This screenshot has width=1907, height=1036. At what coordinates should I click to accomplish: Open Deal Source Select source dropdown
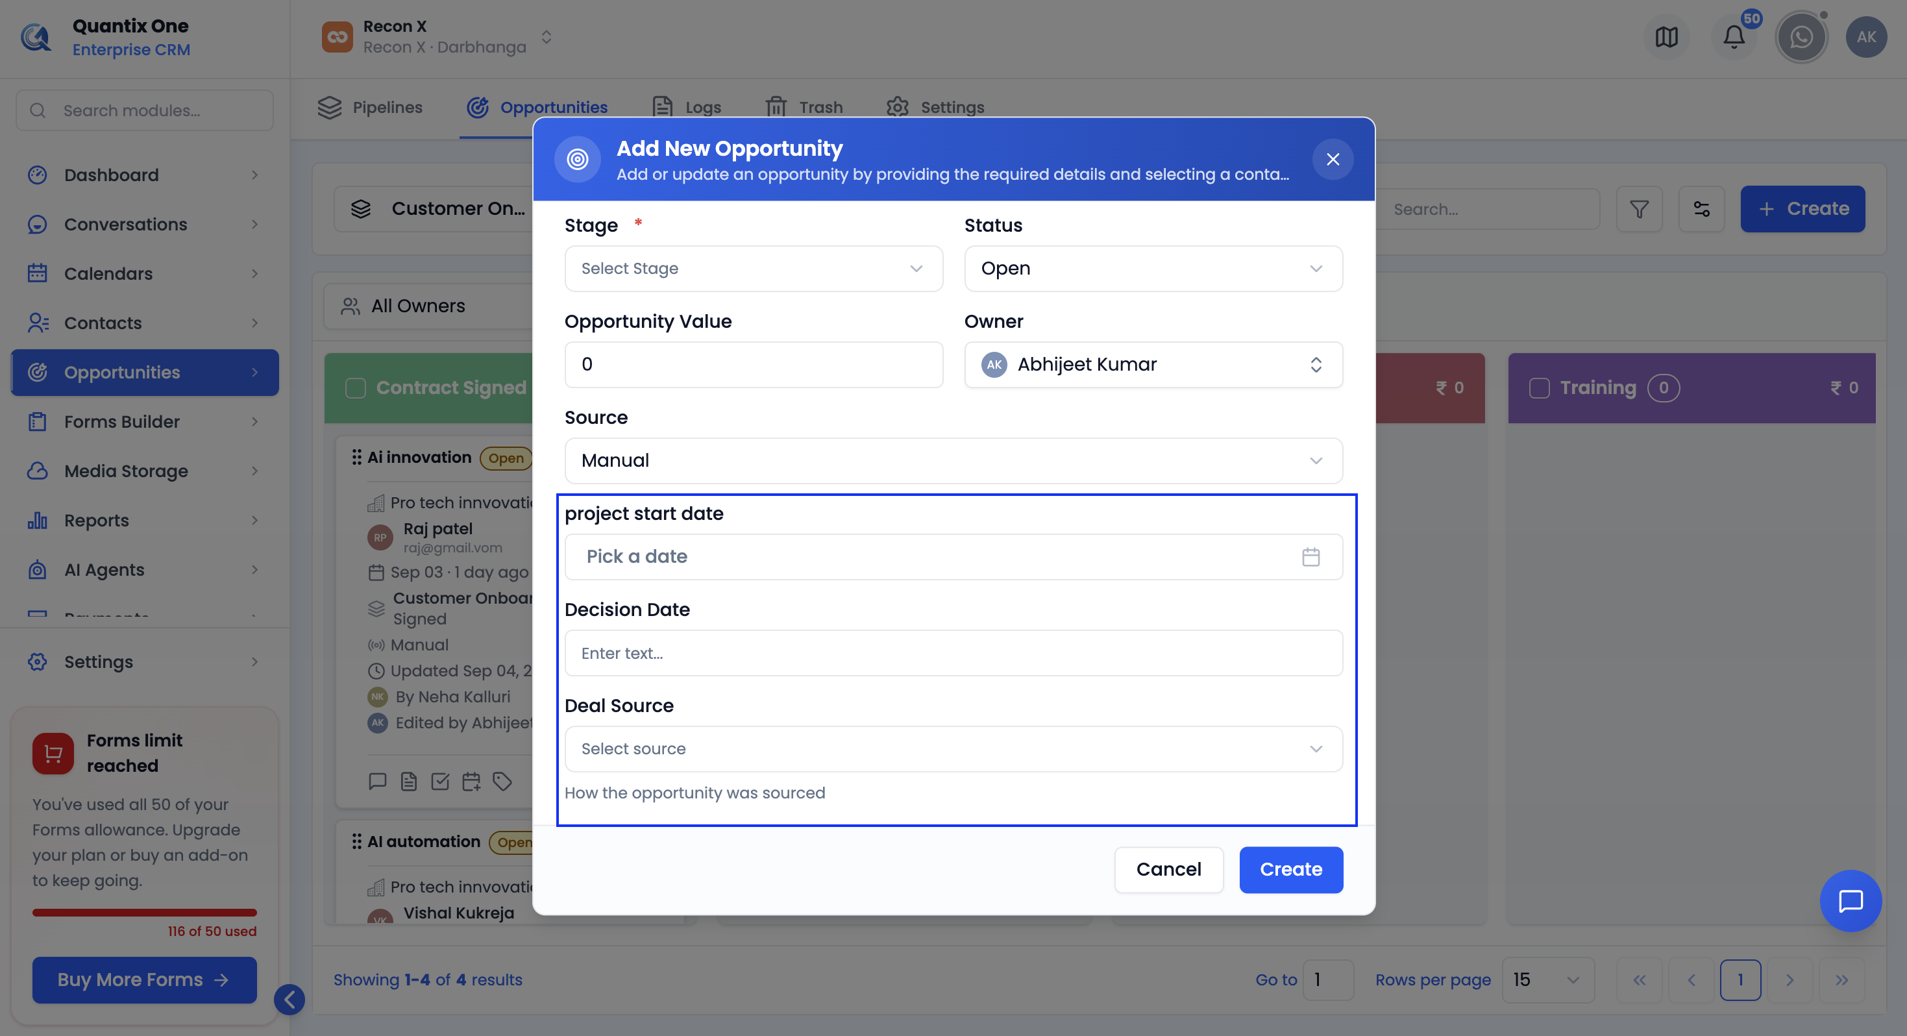(x=953, y=748)
